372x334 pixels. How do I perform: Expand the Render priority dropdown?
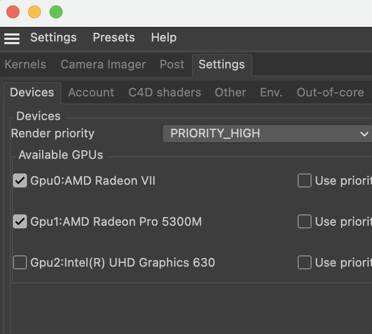click(267, 134)
